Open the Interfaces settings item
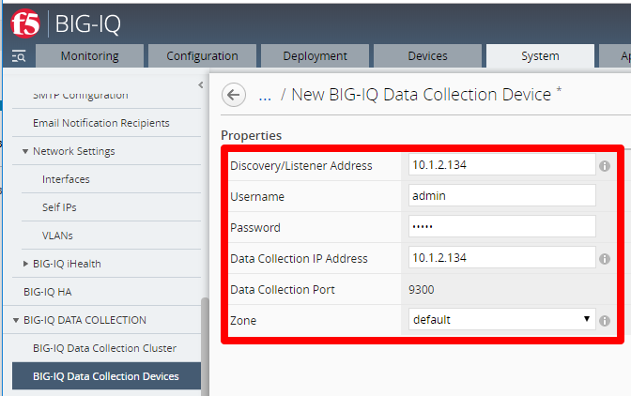 (66, 179)
